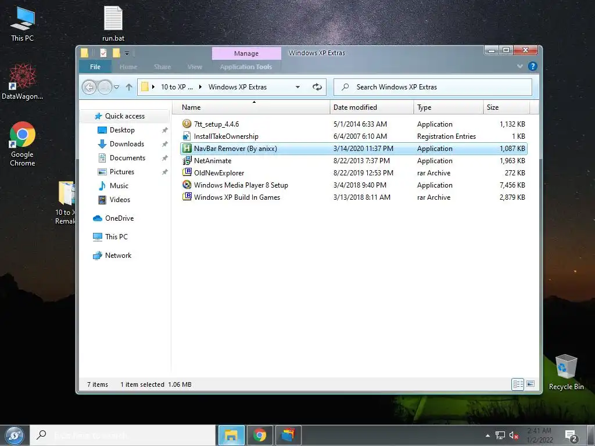Click the 10 to XP breadcrumb

tap(177, 87)
